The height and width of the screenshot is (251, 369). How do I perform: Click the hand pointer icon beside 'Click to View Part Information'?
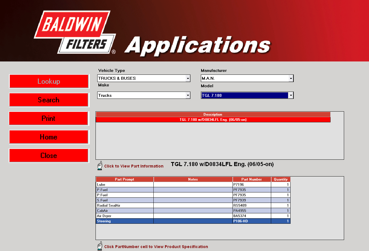100,165
